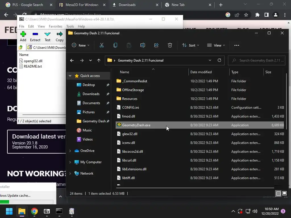
Task: Open command prompt from taskbar
Action: 59,211
